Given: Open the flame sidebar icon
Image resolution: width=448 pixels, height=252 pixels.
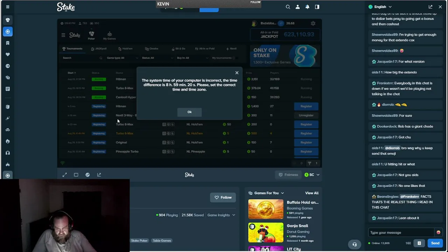Looking at the screenshot, I should coord(8,141).
